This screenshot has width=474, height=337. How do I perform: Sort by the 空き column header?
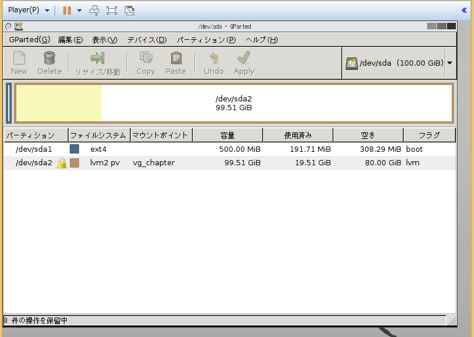pyautogui.click(x=368, y=135)
